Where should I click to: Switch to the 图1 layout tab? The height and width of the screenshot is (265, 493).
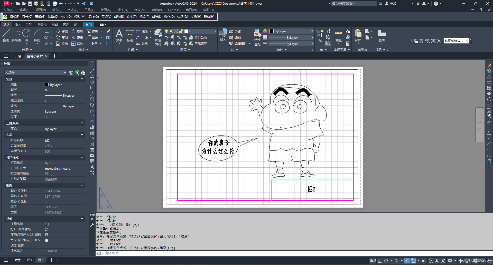pos(30,260)
